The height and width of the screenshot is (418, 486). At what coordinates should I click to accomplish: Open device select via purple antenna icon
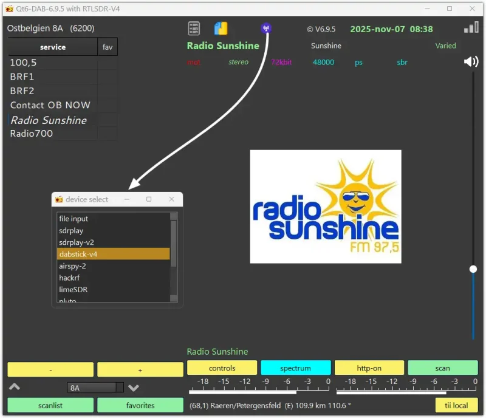coord(265,28)
